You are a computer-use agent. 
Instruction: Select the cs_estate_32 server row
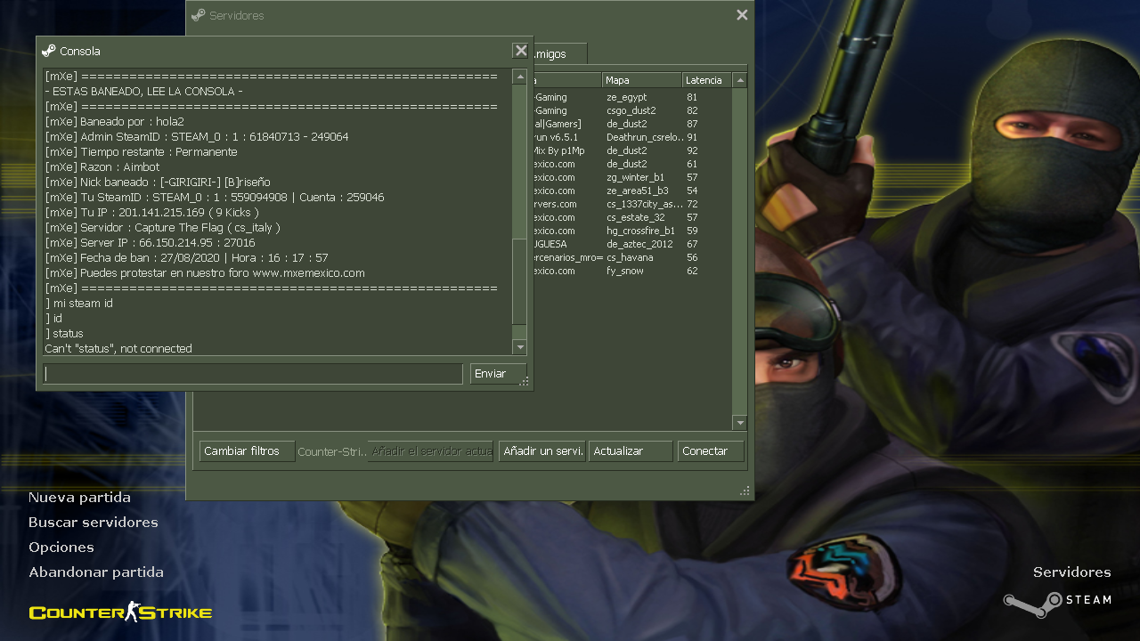(x=632, y=217)
